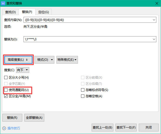The width and height of the screenshot is (161, 134).
Task: Open the 操作技巧 help link
Action: [13, 128]
